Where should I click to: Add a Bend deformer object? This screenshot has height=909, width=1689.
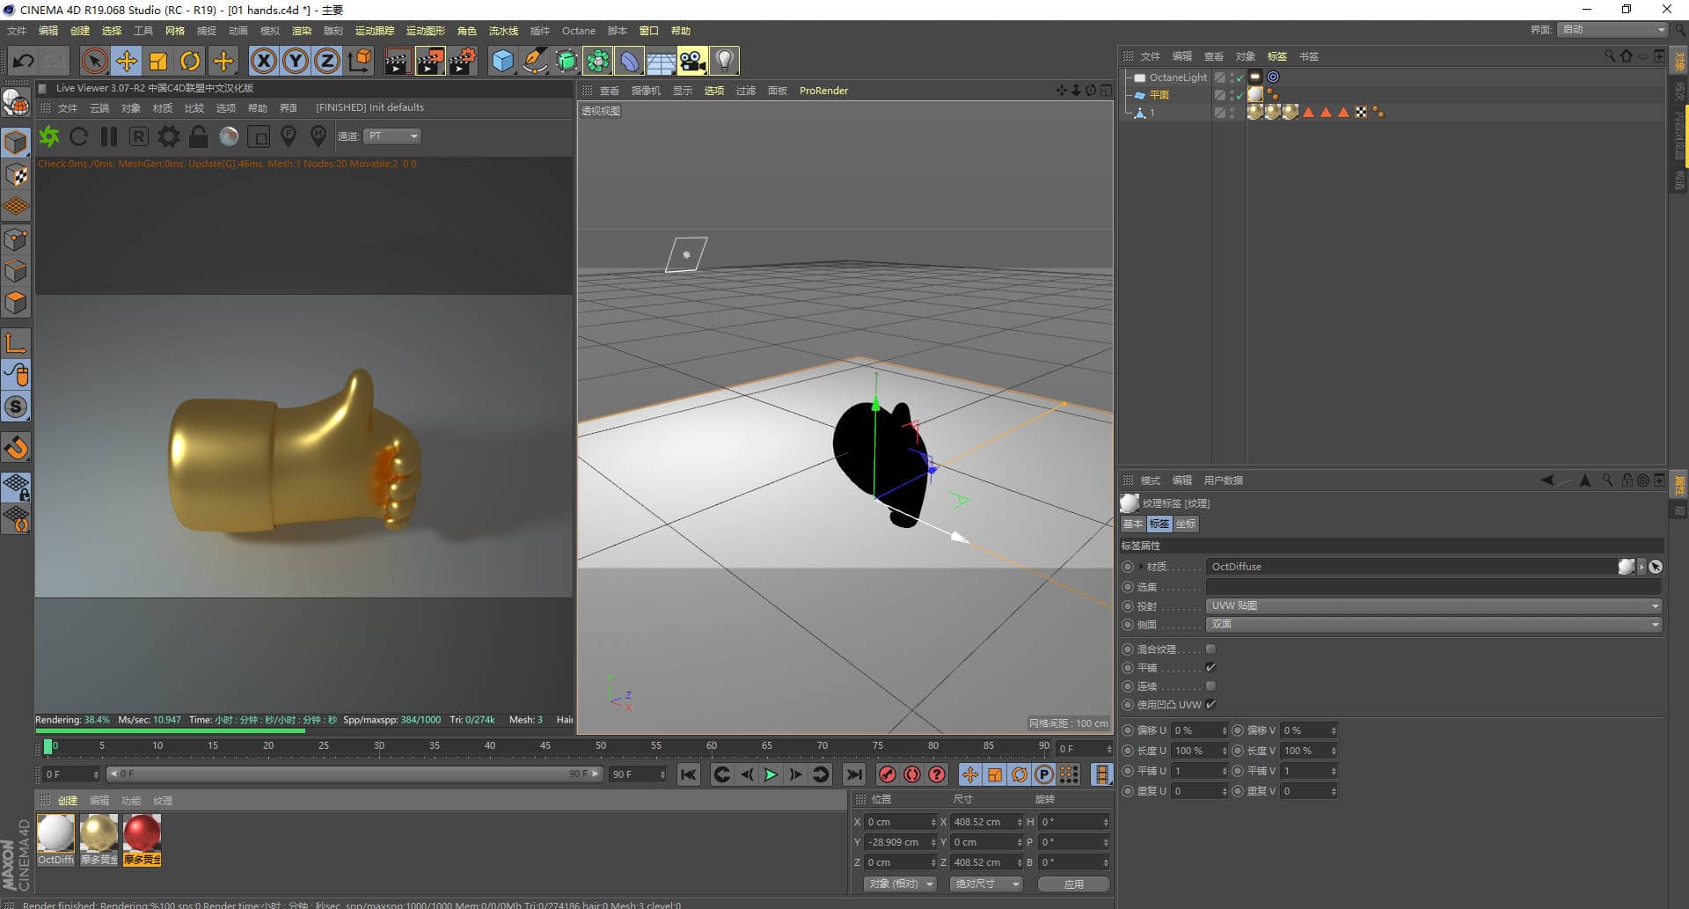pos(630,61)
